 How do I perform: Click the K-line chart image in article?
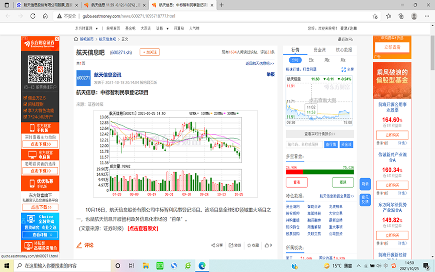175,154
